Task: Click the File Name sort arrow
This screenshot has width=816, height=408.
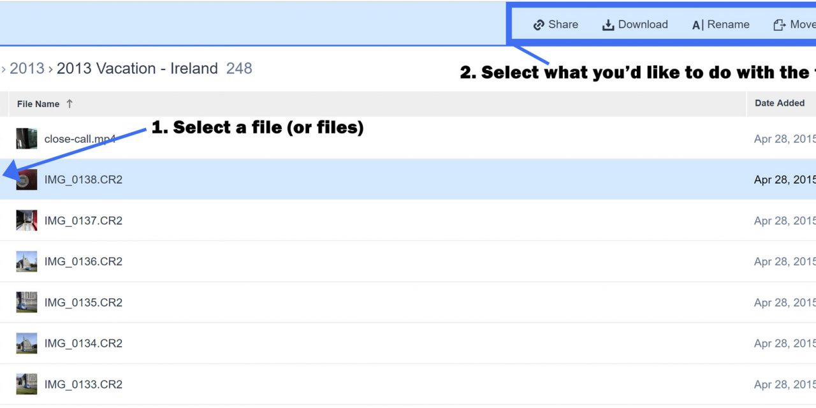Action: click(69, 103)
